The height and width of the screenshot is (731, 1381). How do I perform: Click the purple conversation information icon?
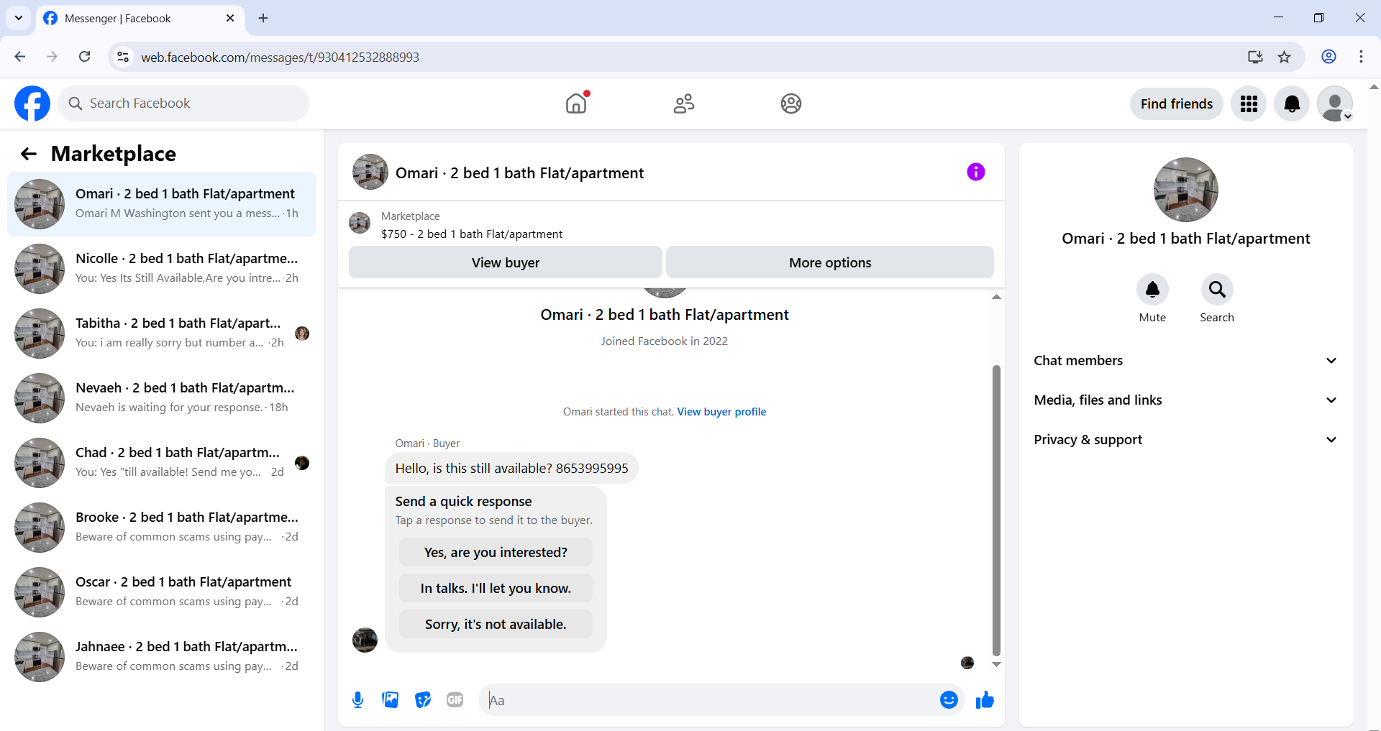[976, 172]
